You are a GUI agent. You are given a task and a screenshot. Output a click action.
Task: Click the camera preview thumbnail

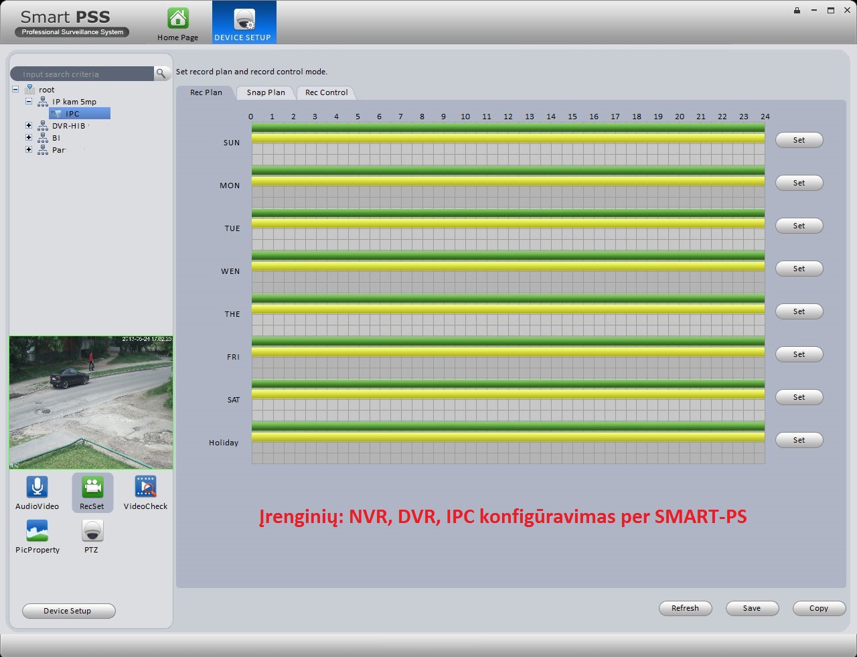pyautogui.click(x=91, y=403)
